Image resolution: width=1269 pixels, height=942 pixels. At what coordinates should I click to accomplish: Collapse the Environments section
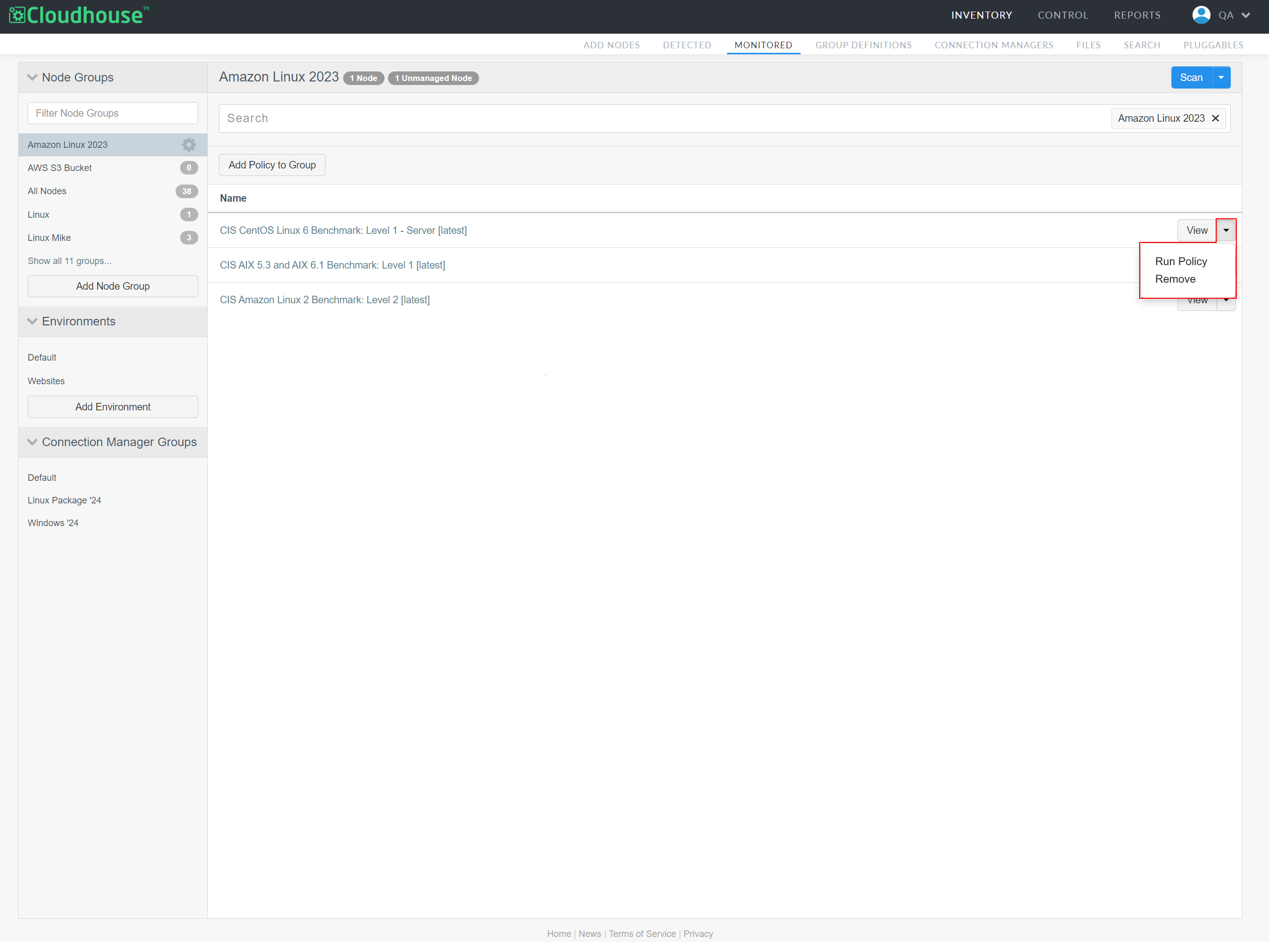coord(32,321)
